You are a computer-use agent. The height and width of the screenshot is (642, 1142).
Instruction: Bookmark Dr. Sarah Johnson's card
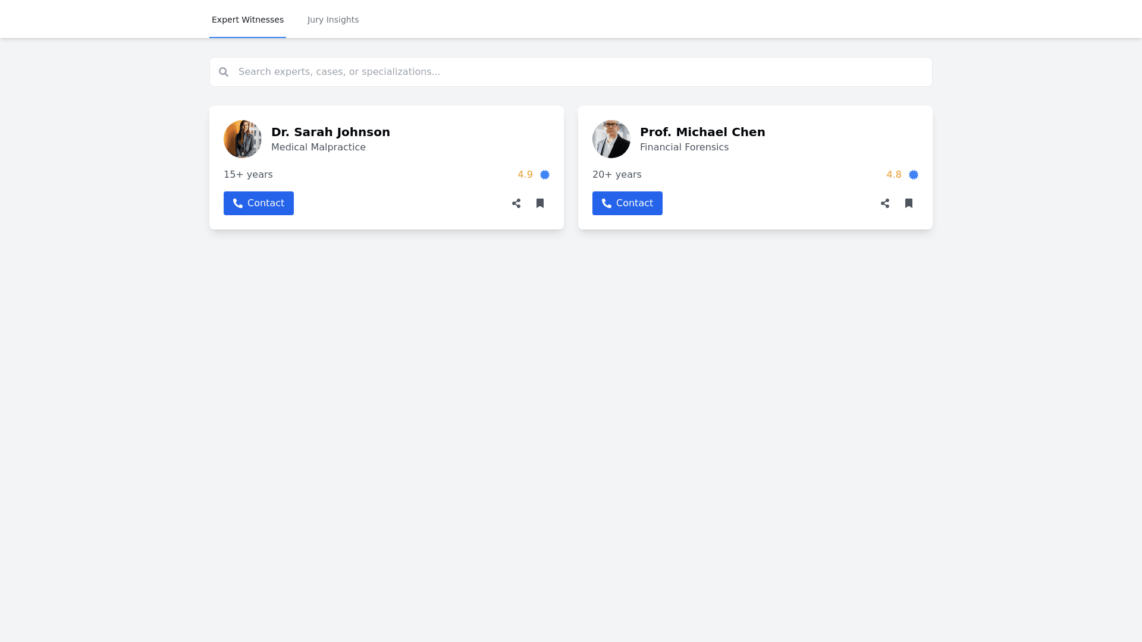[540, 203]
